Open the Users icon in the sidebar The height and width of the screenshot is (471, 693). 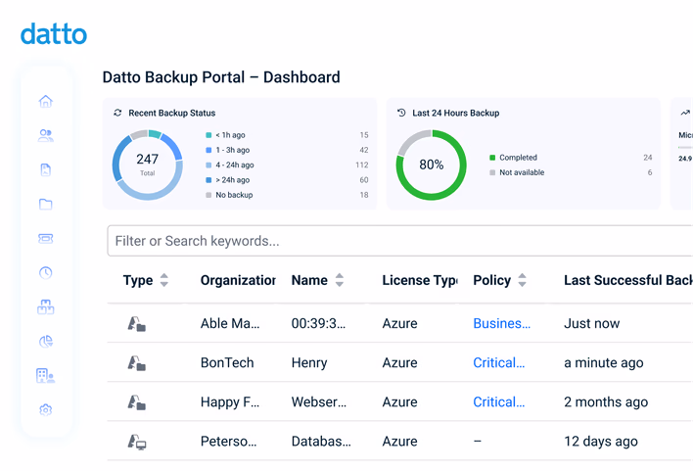click(x=46, y=135)
